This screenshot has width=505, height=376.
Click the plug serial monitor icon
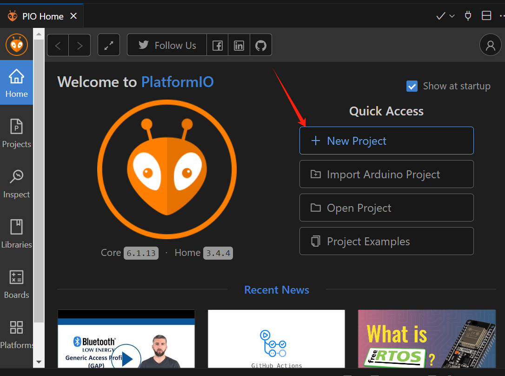tap(468, 15)
